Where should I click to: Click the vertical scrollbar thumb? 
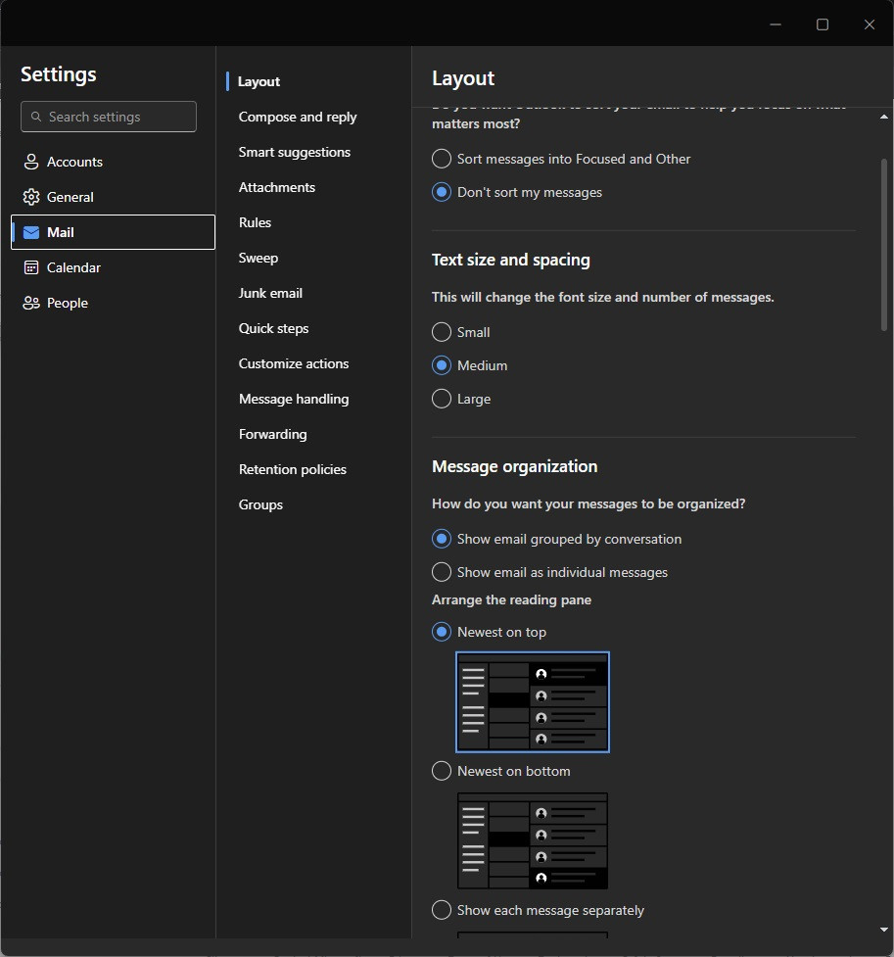(883, 244)
